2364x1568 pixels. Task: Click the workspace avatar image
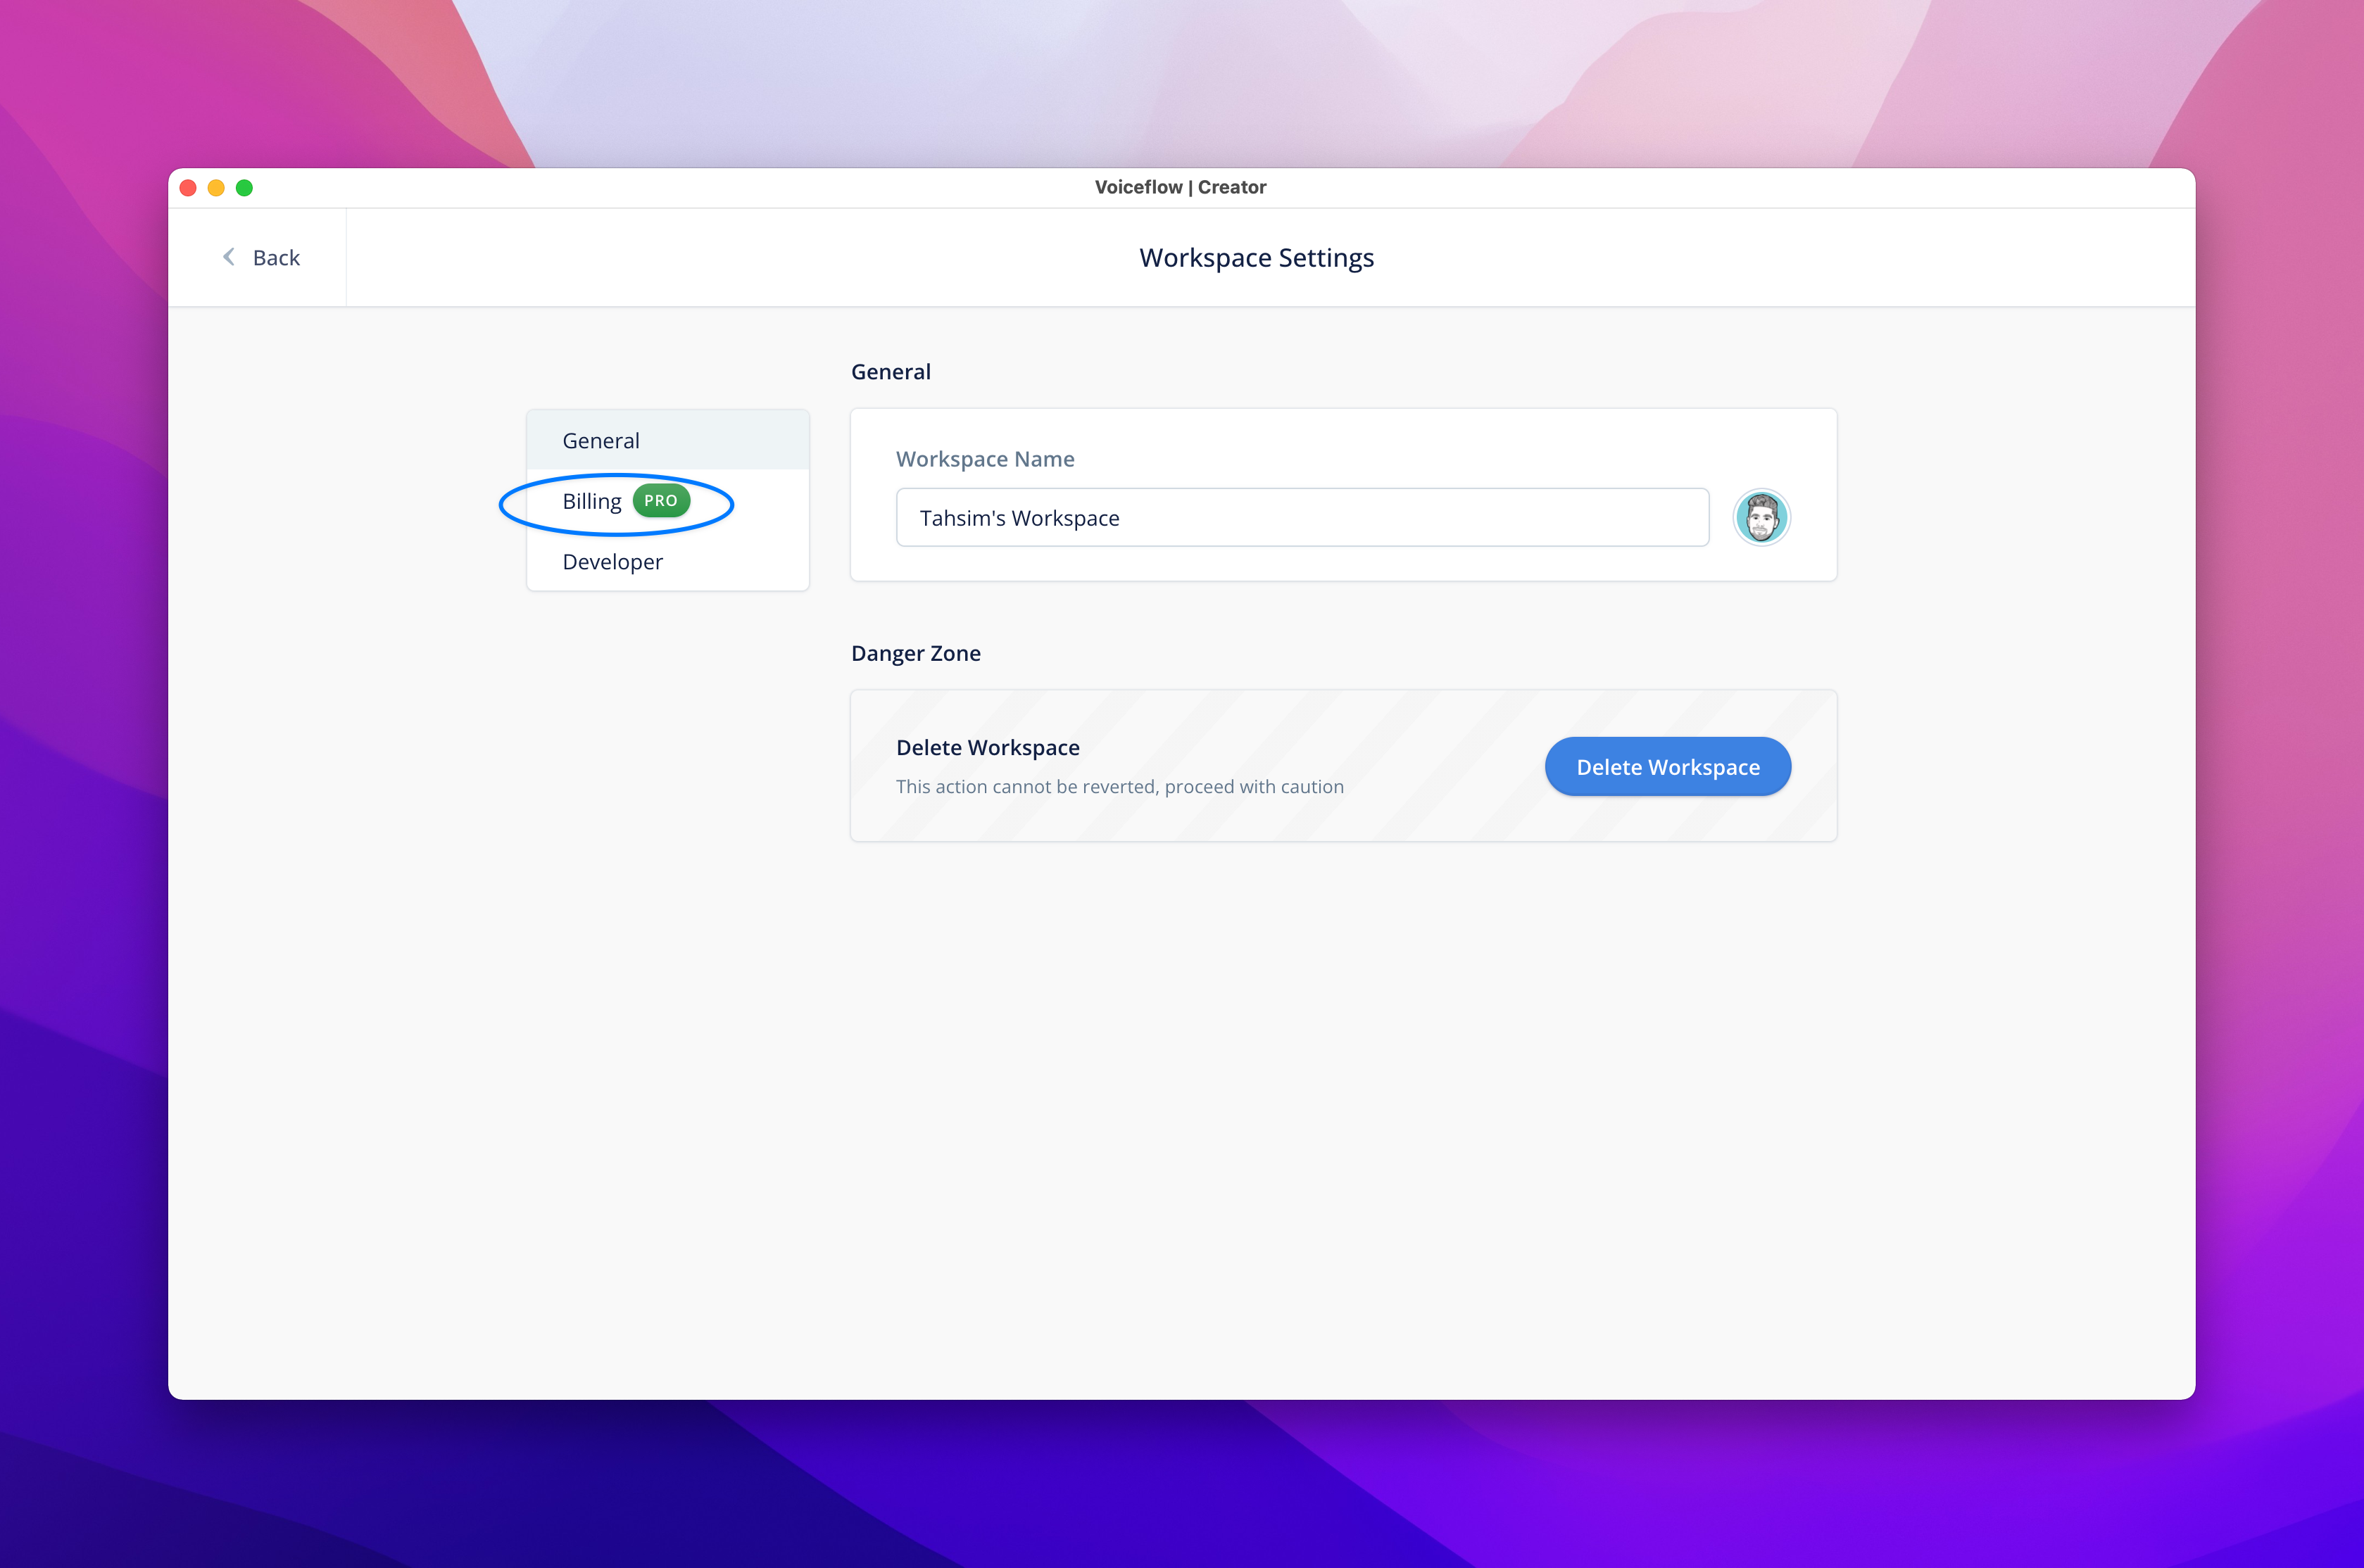(x=1761, y=518)
